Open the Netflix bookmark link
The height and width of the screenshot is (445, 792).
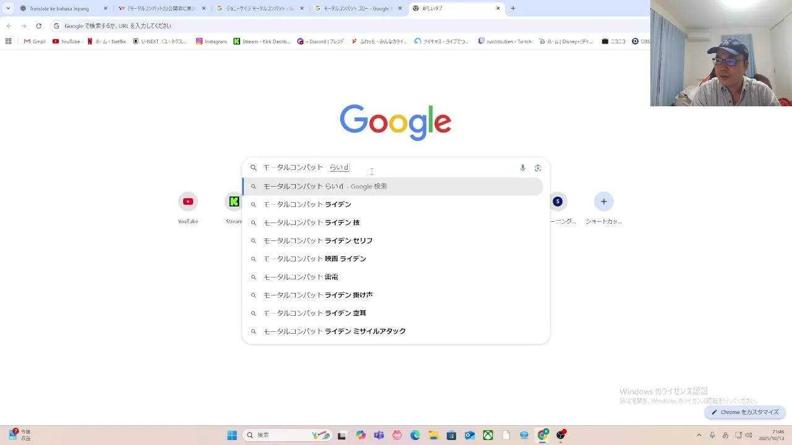click(106, 41)
